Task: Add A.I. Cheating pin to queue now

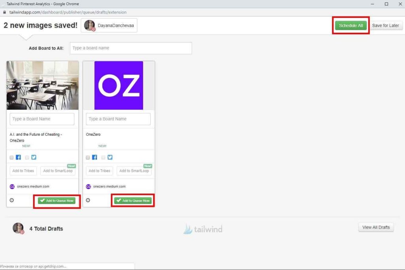Action: click(x=57, y=201)
